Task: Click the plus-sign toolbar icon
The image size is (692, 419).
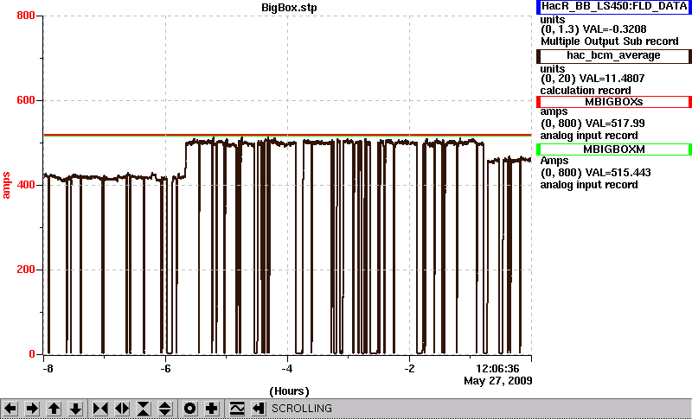Action: point(211,409)
